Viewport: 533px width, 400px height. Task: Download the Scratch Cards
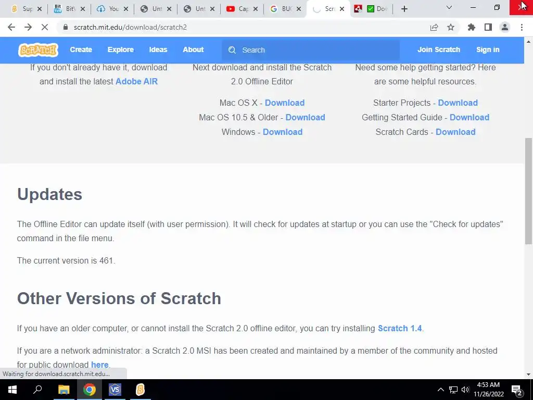pos(455,132)
